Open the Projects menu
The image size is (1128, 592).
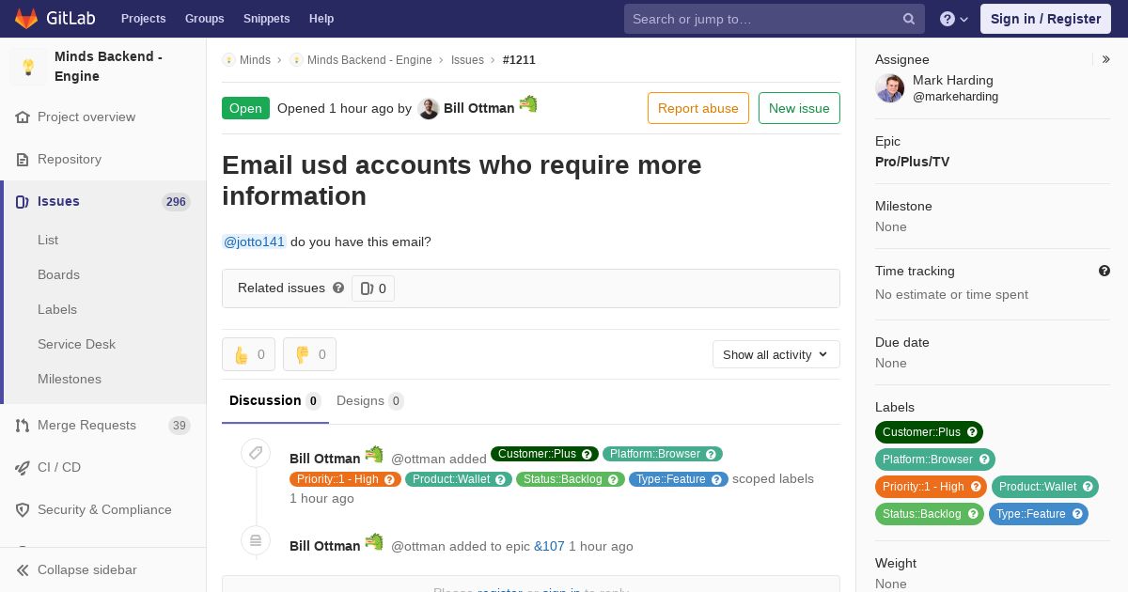point(143,19)
